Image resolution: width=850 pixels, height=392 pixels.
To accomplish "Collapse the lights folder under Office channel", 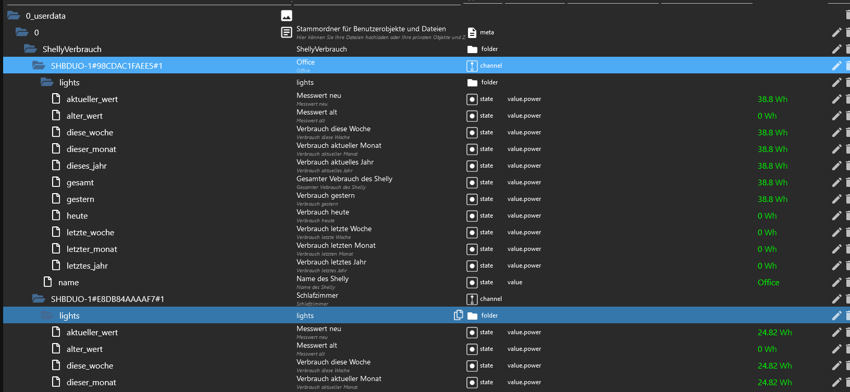I will pyautogui.click(x=47, y=82).
